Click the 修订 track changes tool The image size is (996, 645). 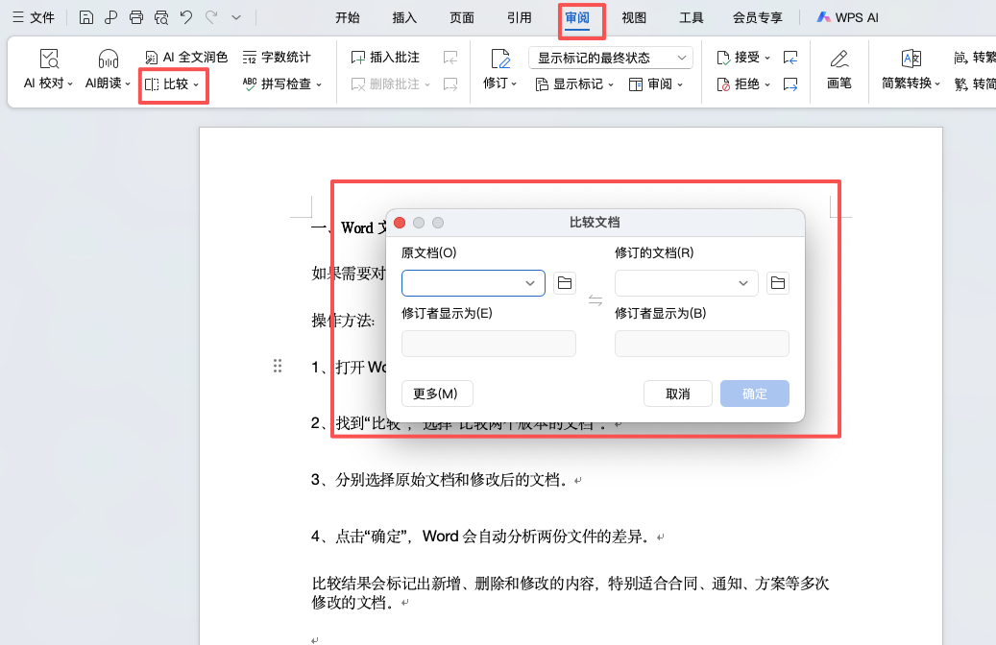point(499,68)
